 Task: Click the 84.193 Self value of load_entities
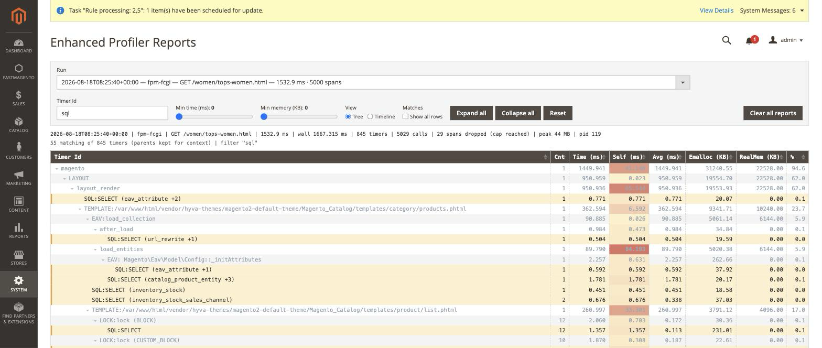tap(635, 249)
